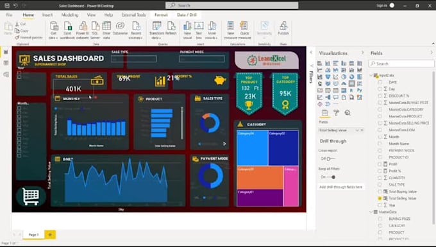Viewport: 436px width, 247px height.
Task: Switch to Report view in left sidebar
Action: (6, 52)
